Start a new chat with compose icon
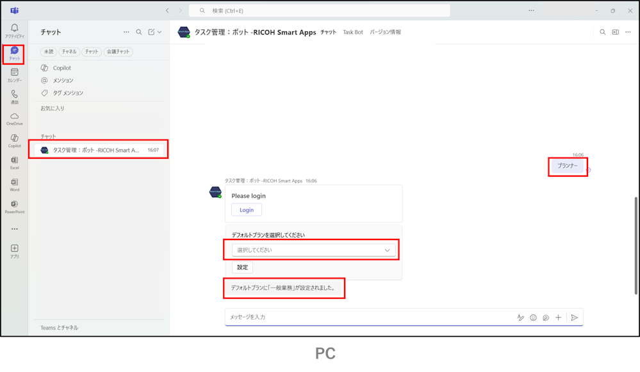This screenshot has height=372, width=640. (x=151, y=32)
